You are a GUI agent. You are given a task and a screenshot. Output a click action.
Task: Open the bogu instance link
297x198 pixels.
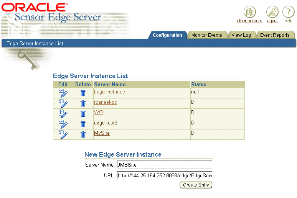(109, 92)
